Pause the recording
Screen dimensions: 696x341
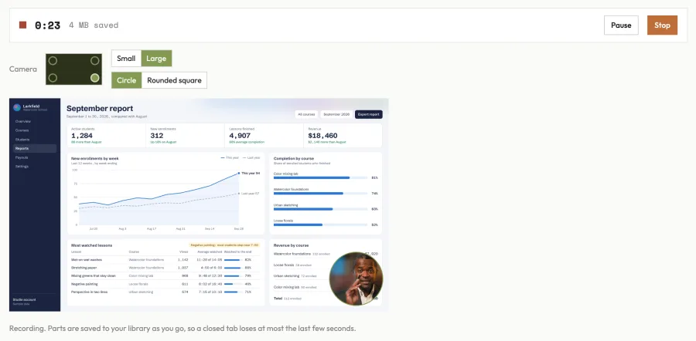click(621, 25)
